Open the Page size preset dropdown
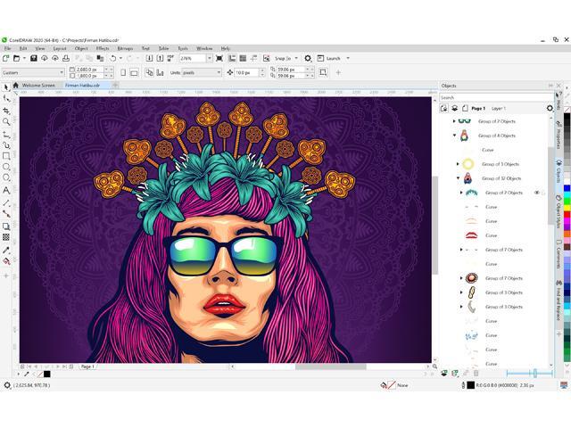 click(61, 72)
